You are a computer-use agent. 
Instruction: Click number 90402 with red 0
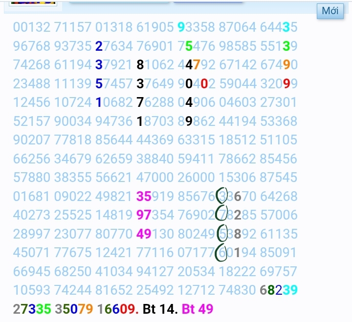tap(196, 83)
